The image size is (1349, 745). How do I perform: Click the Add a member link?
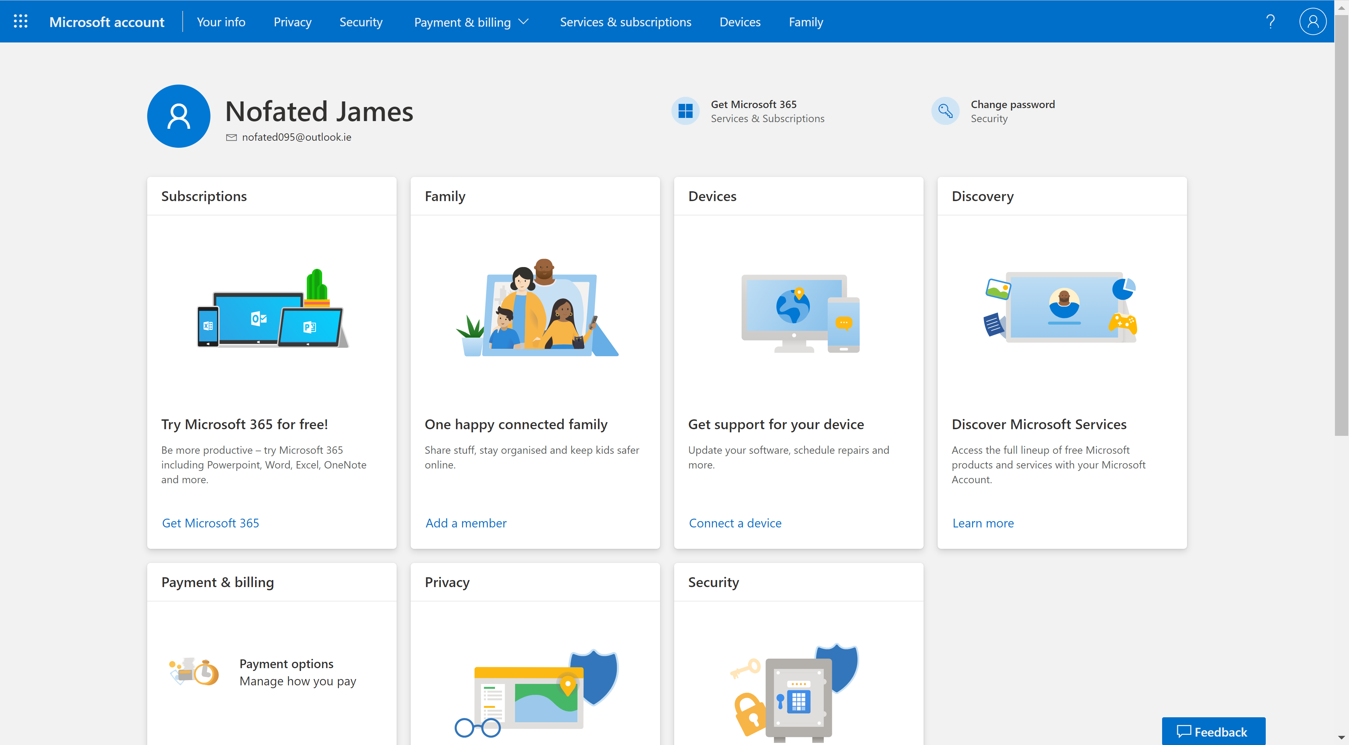click(x=466, y=523)
